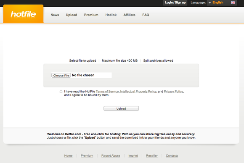The height and width of the screenshot is (163, 244).
Task: Check the terms agreement checkbox
Action: click(61, 92)
